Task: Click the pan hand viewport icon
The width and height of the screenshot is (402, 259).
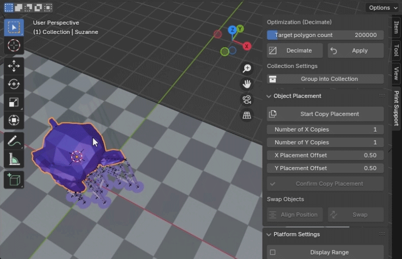Action: (247, 84)
